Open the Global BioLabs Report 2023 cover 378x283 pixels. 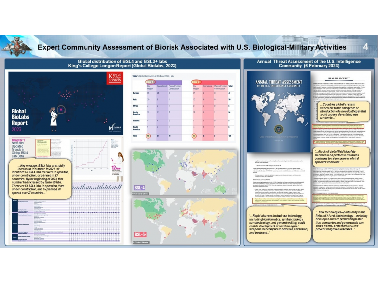[x=66, y=103]
